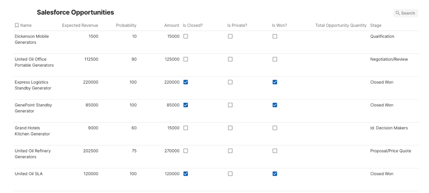Click probability value 60
The image size is (429, 193).
134,128
